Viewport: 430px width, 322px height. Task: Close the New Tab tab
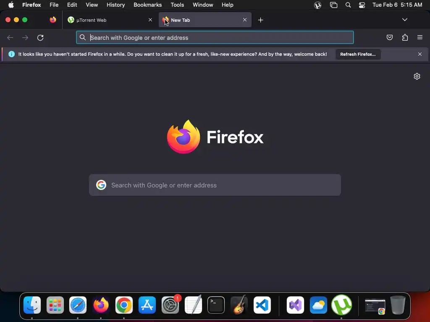(x=245, y=20)
